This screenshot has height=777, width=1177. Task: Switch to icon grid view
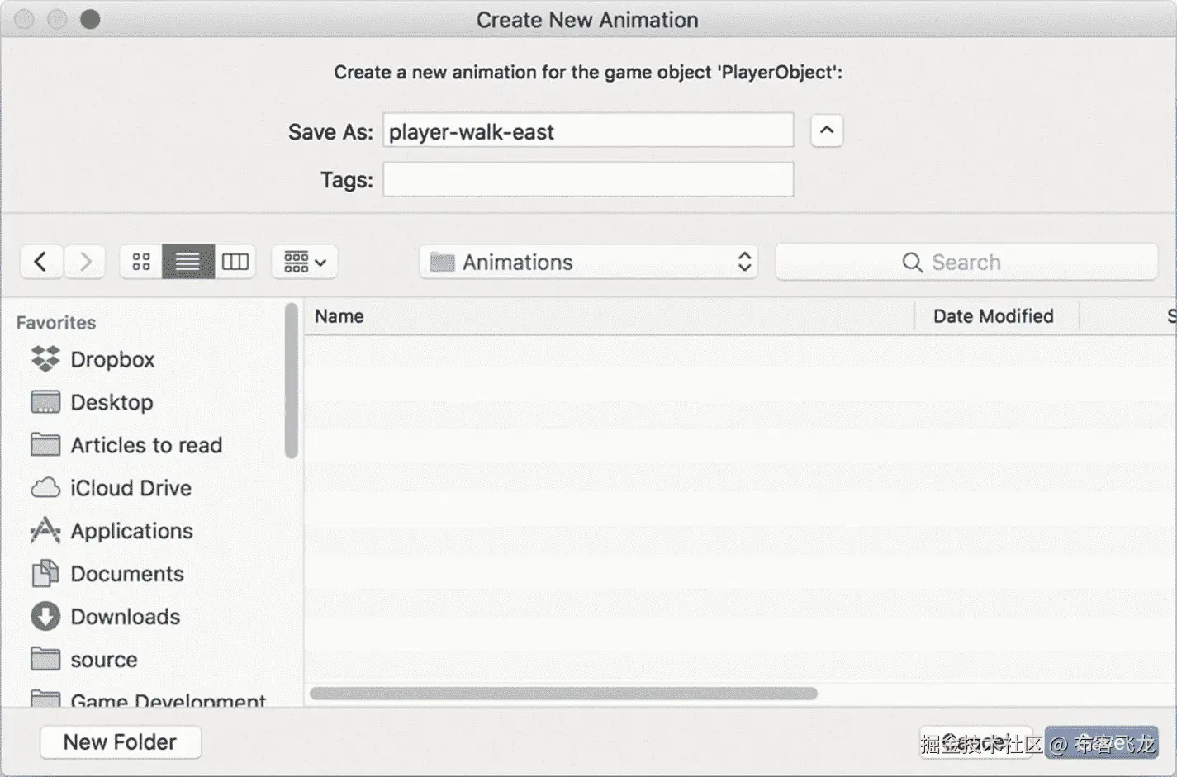[141, 262]
